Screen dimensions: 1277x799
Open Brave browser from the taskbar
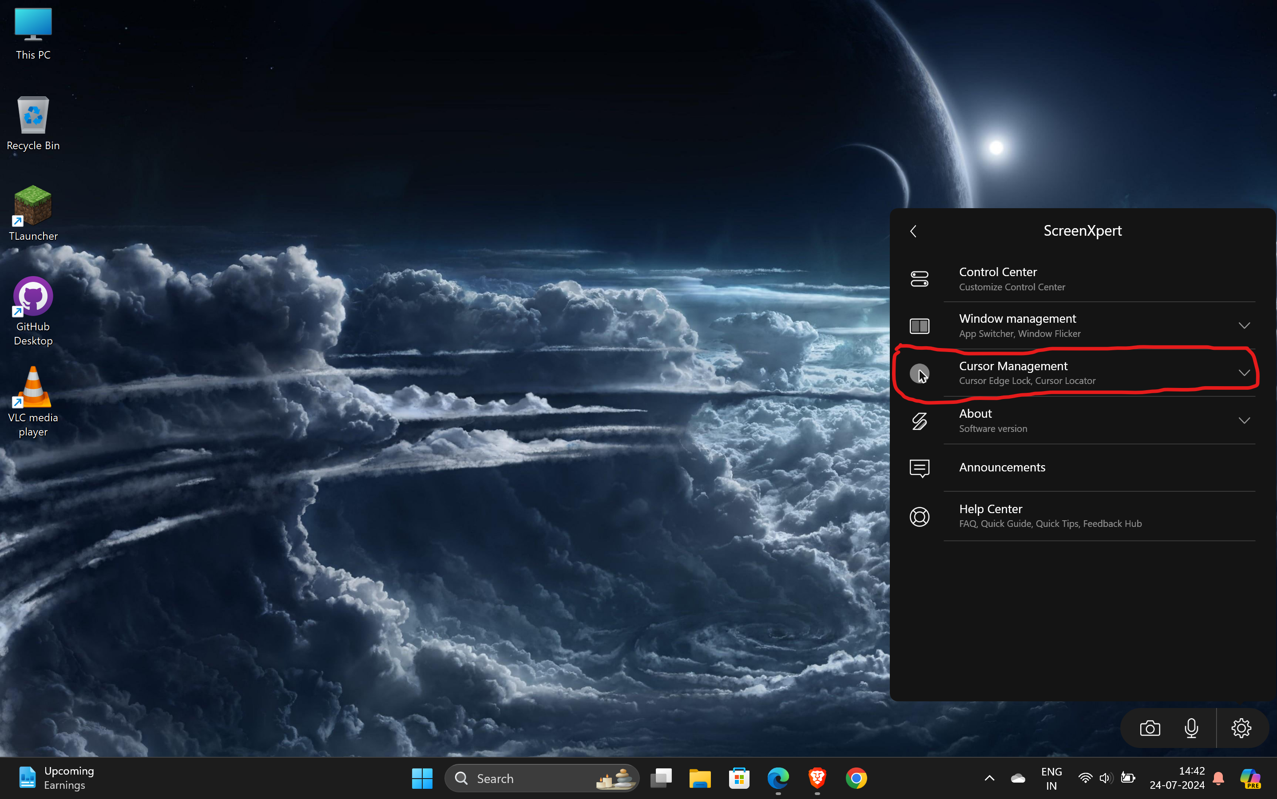(x=817, y=779)
